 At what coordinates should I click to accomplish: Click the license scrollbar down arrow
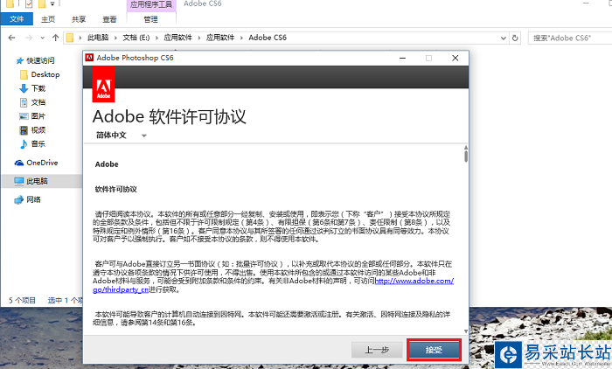pyautogui.click(x=466, y=331)
